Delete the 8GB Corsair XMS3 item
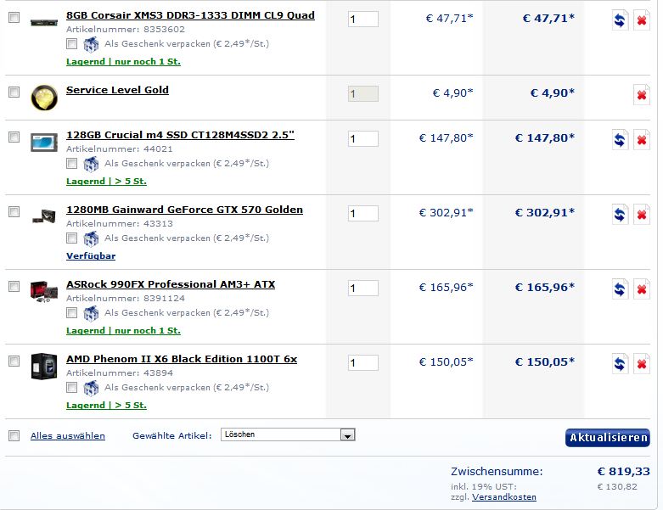Image resolution: width=663 pixels, height=510 pixels. tap(642, 20)
